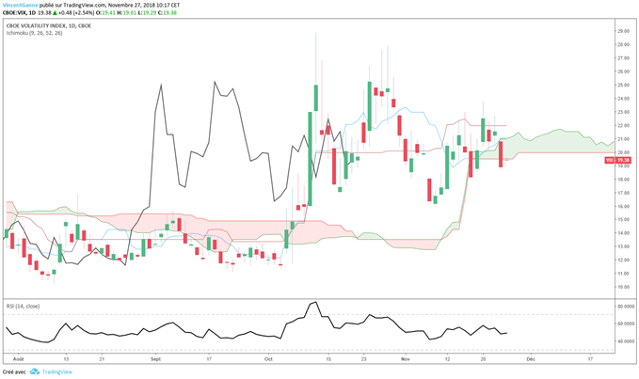
Task: Click the 40.0000 RSI axis label
Action: click(626, 341)
